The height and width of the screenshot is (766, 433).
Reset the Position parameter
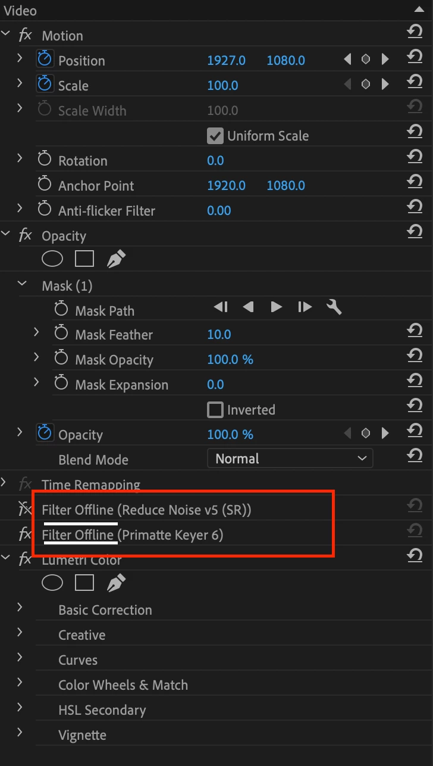point(415,57)
